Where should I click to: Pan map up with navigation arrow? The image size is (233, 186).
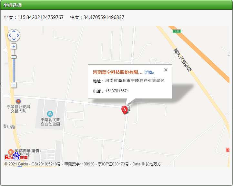click(14, 32)
